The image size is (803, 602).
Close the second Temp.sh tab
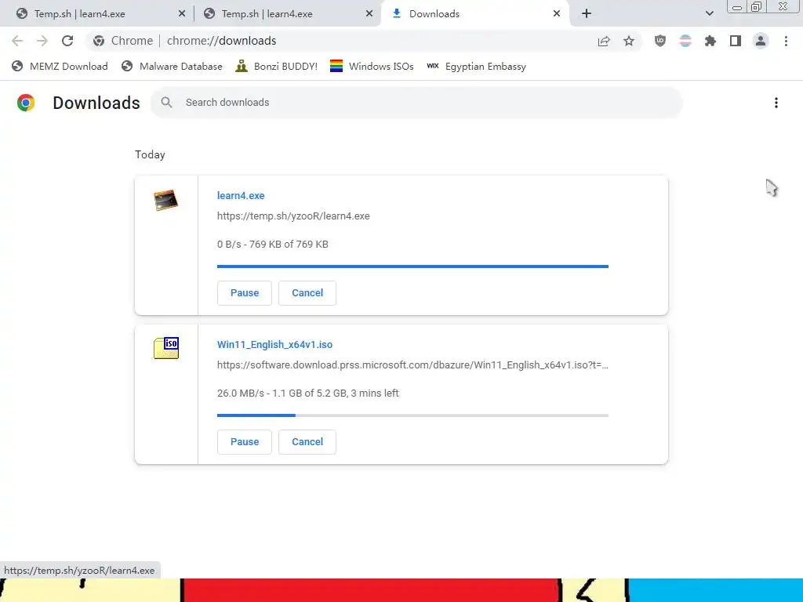[x=369, y=14]
